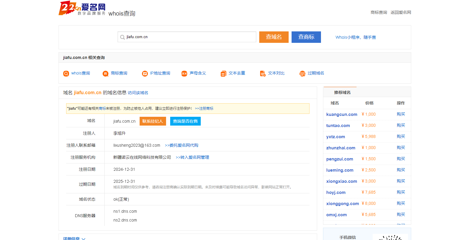Click 购买 for zhunzhai.com

coord(401,148)
